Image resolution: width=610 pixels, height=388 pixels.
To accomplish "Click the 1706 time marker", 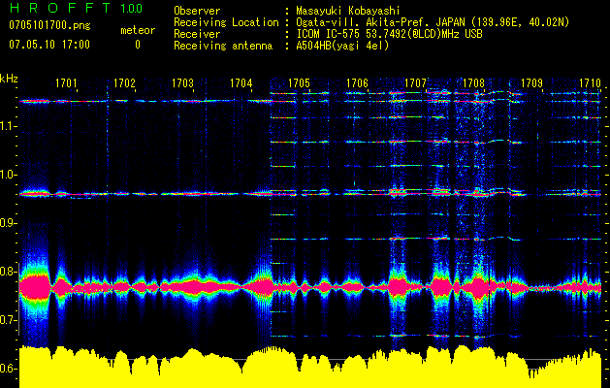I will pos(357,82).
